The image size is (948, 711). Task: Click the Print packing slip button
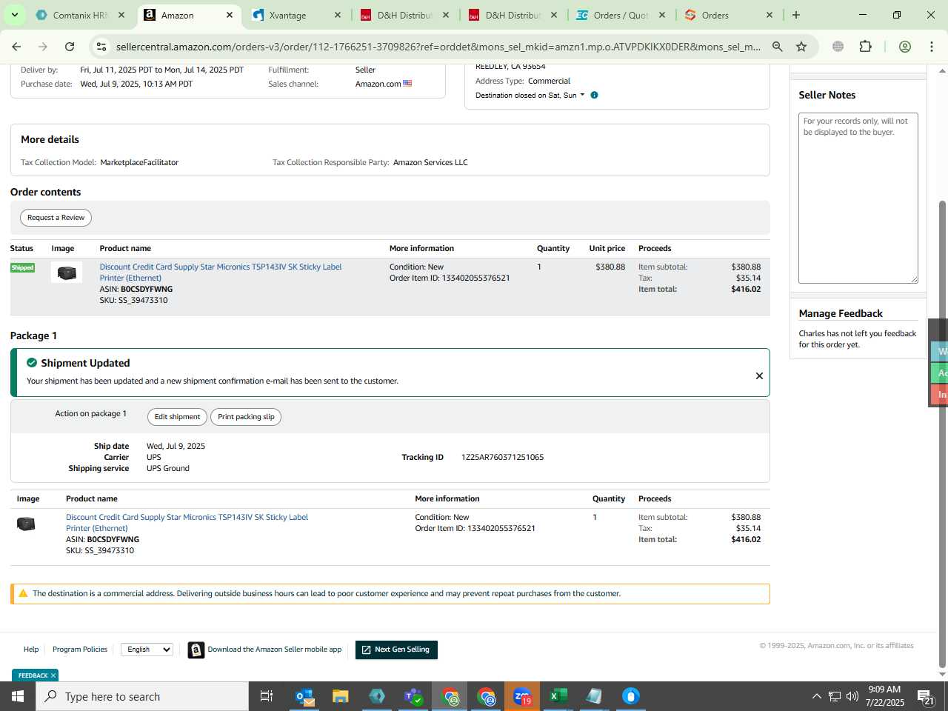[x=246, y=417]
